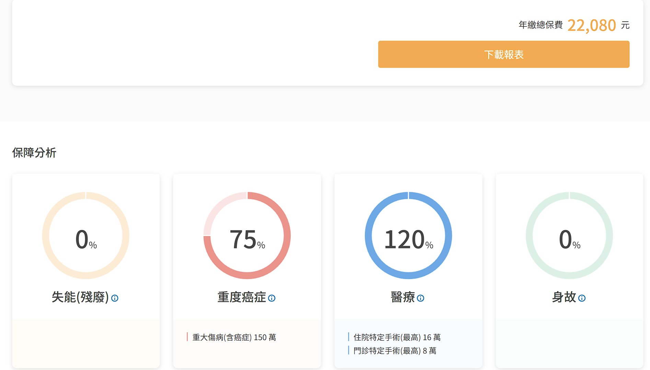650x370 pixels.
Task: Click the 年繳總保費 label
Action: click(541, 25)
